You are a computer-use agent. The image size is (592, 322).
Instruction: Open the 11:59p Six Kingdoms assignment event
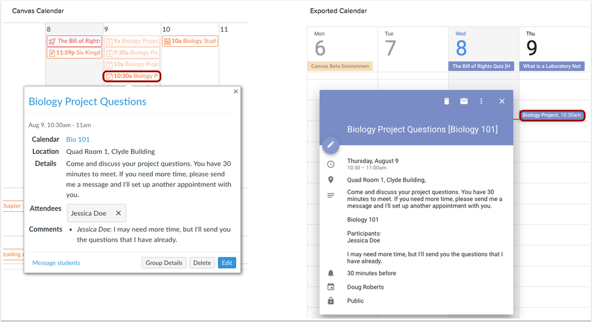tap(75, 53)
